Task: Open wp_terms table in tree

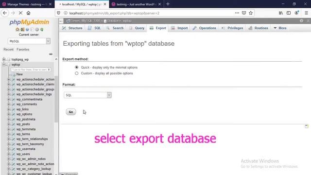Action: pyautogui.click(x=23, y=134)
